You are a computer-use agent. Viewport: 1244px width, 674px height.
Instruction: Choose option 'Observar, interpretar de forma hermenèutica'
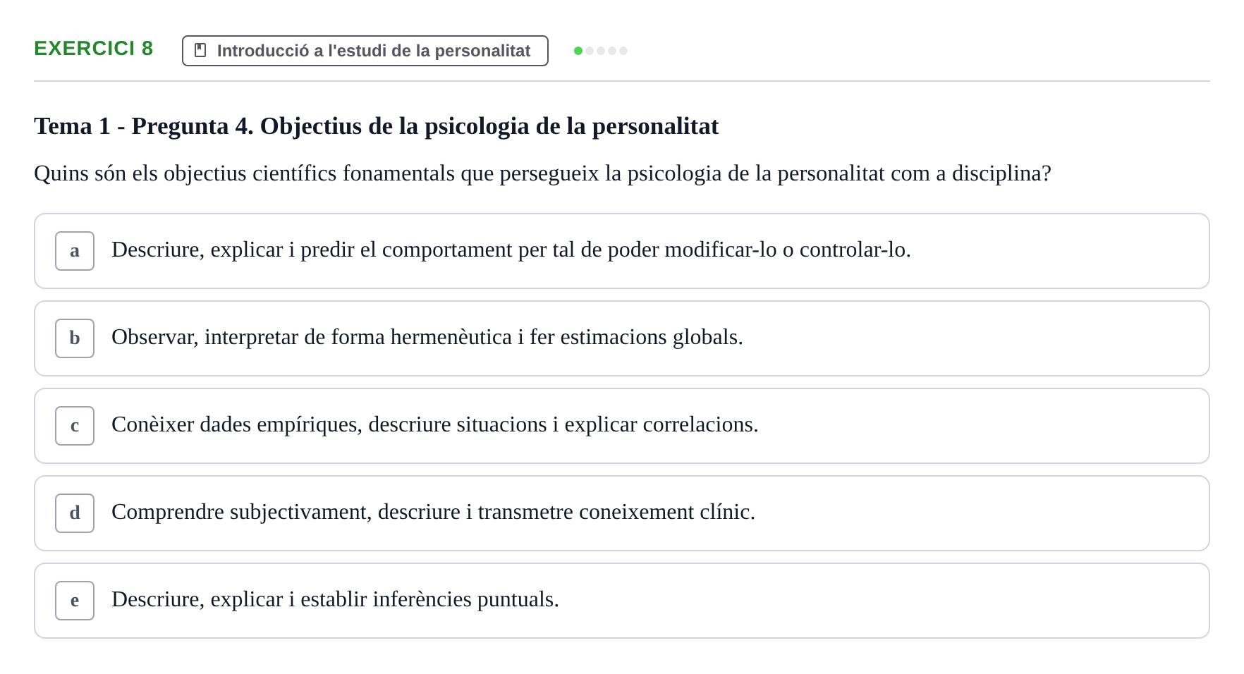pos(622,338)
